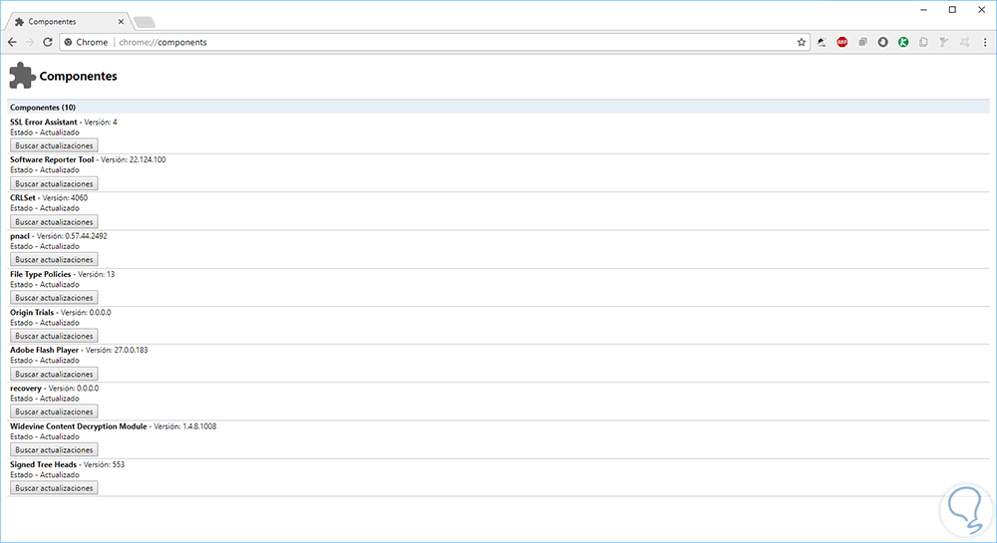This screenshot has width=997, height=543.
Task: Click Buscar actualizaciones under Signed Tree Heads
Action: tap(54, 488)
